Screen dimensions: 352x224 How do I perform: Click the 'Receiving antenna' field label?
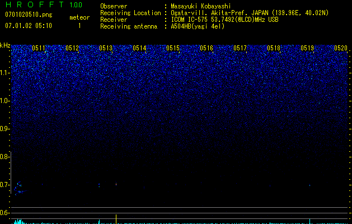tap(129, 26)
